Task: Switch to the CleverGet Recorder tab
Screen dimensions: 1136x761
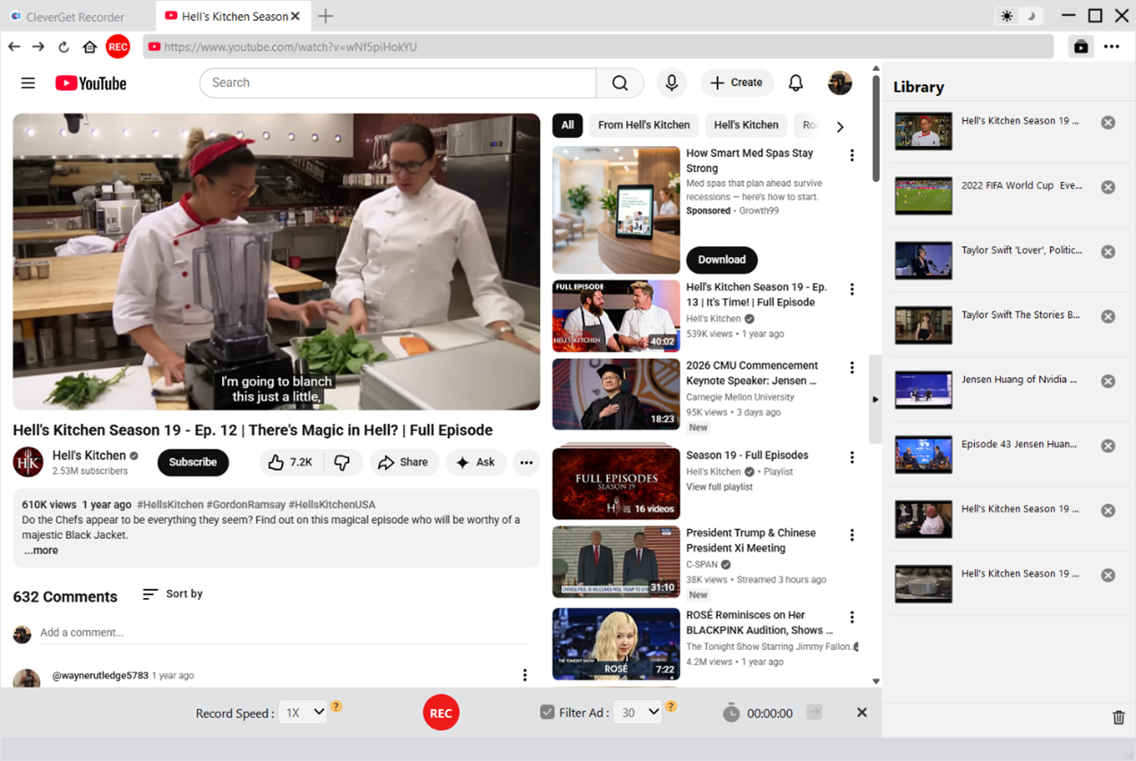Action: tap(76, 16)
